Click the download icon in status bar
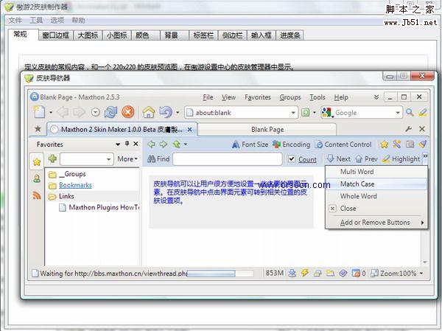The image size is (442, 331). (x=292, y=273)
